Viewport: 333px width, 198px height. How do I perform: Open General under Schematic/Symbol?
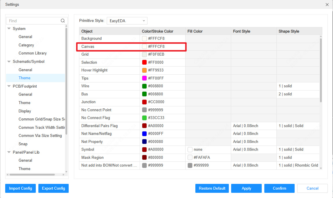(x=25, y=70)
